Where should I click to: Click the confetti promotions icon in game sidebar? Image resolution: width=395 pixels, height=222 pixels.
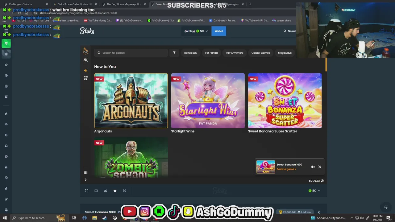[x=85, y=60]
